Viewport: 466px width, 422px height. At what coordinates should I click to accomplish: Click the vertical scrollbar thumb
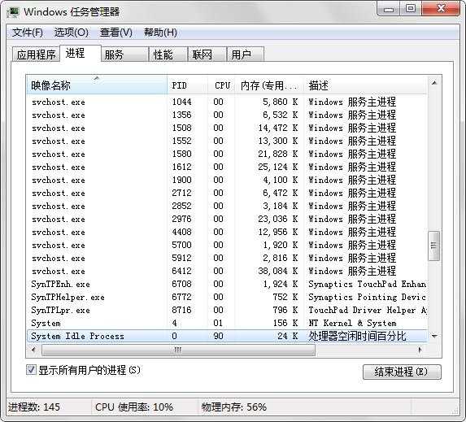434,246
